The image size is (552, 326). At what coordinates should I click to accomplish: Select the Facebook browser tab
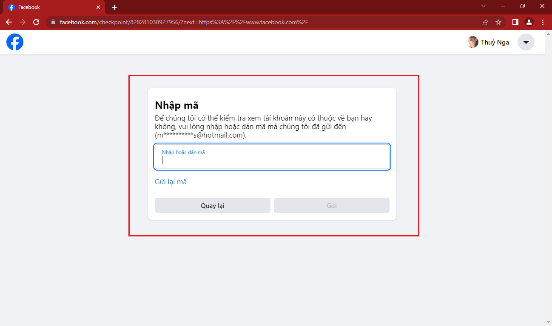[x=51, y=7]
